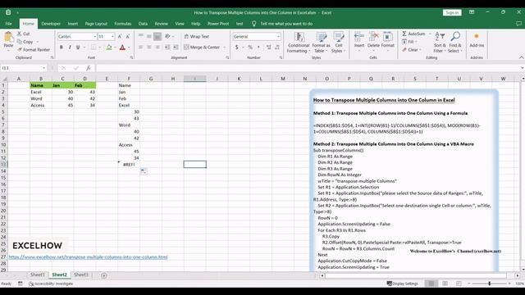The image size is (525, 295).
Task: Switch to Page Layout view in status bar
Action: pos(445,284)
